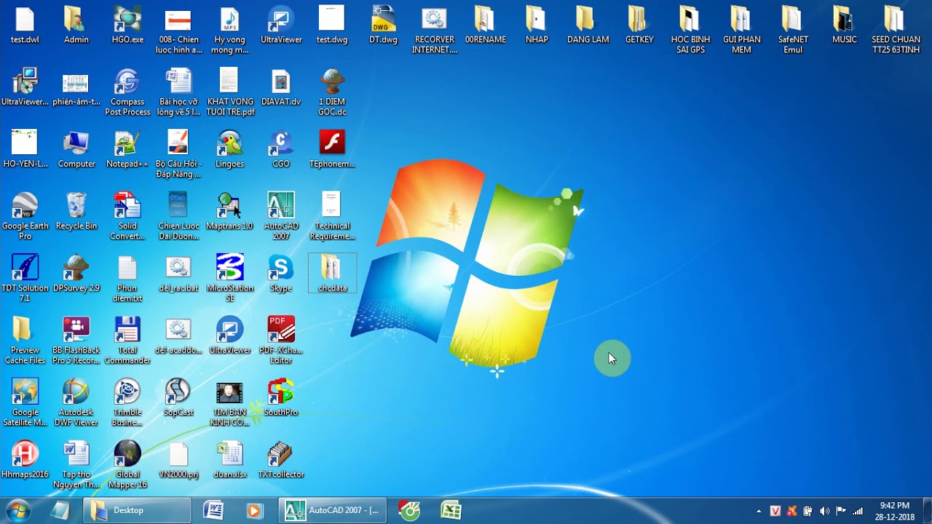Open the Hhmaps2016 shortcut
The height and width of the screenshot is (524, 932).
(25, 459)
